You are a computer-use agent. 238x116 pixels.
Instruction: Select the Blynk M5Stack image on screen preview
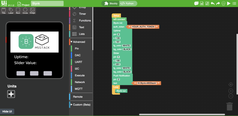point(34,42)
